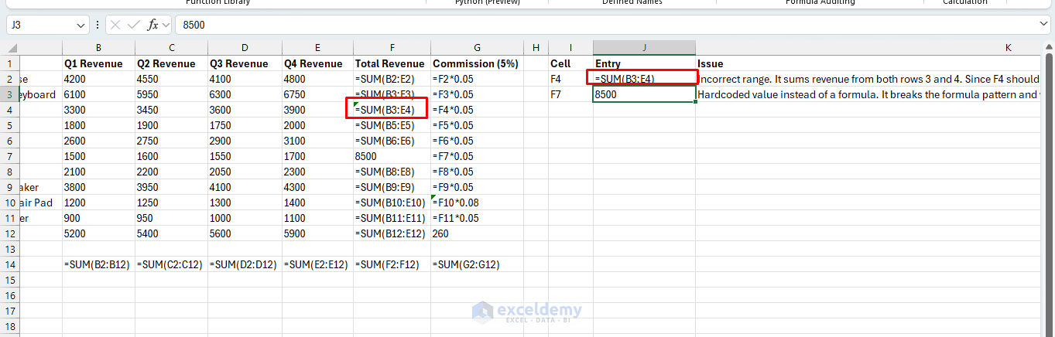Click the Issue text about incorrect range

[x=869, y=79]
